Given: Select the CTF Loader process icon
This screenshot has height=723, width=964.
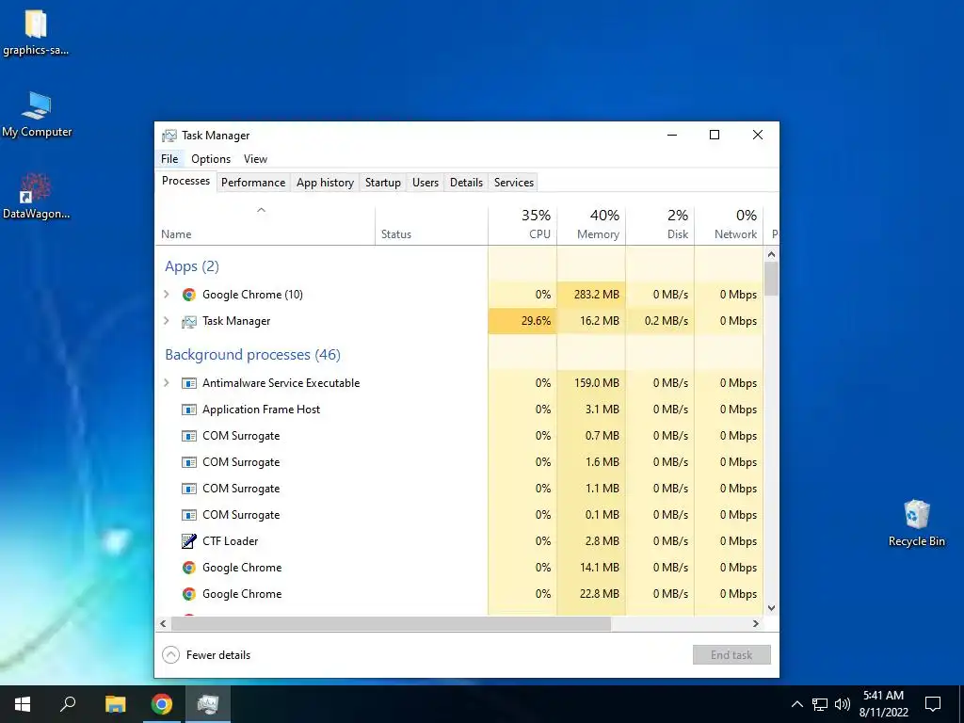Looking at the screenshot, I should click(188, 541).
